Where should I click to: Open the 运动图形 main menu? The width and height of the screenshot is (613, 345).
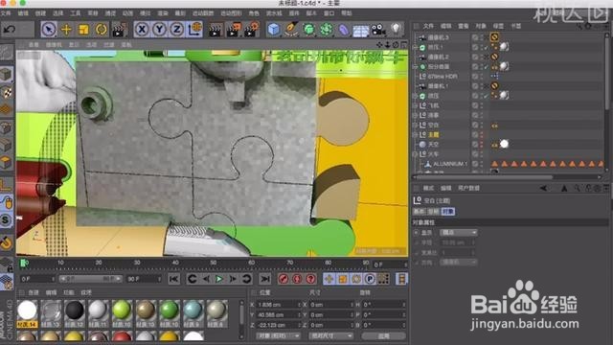(x=231, y=13)
